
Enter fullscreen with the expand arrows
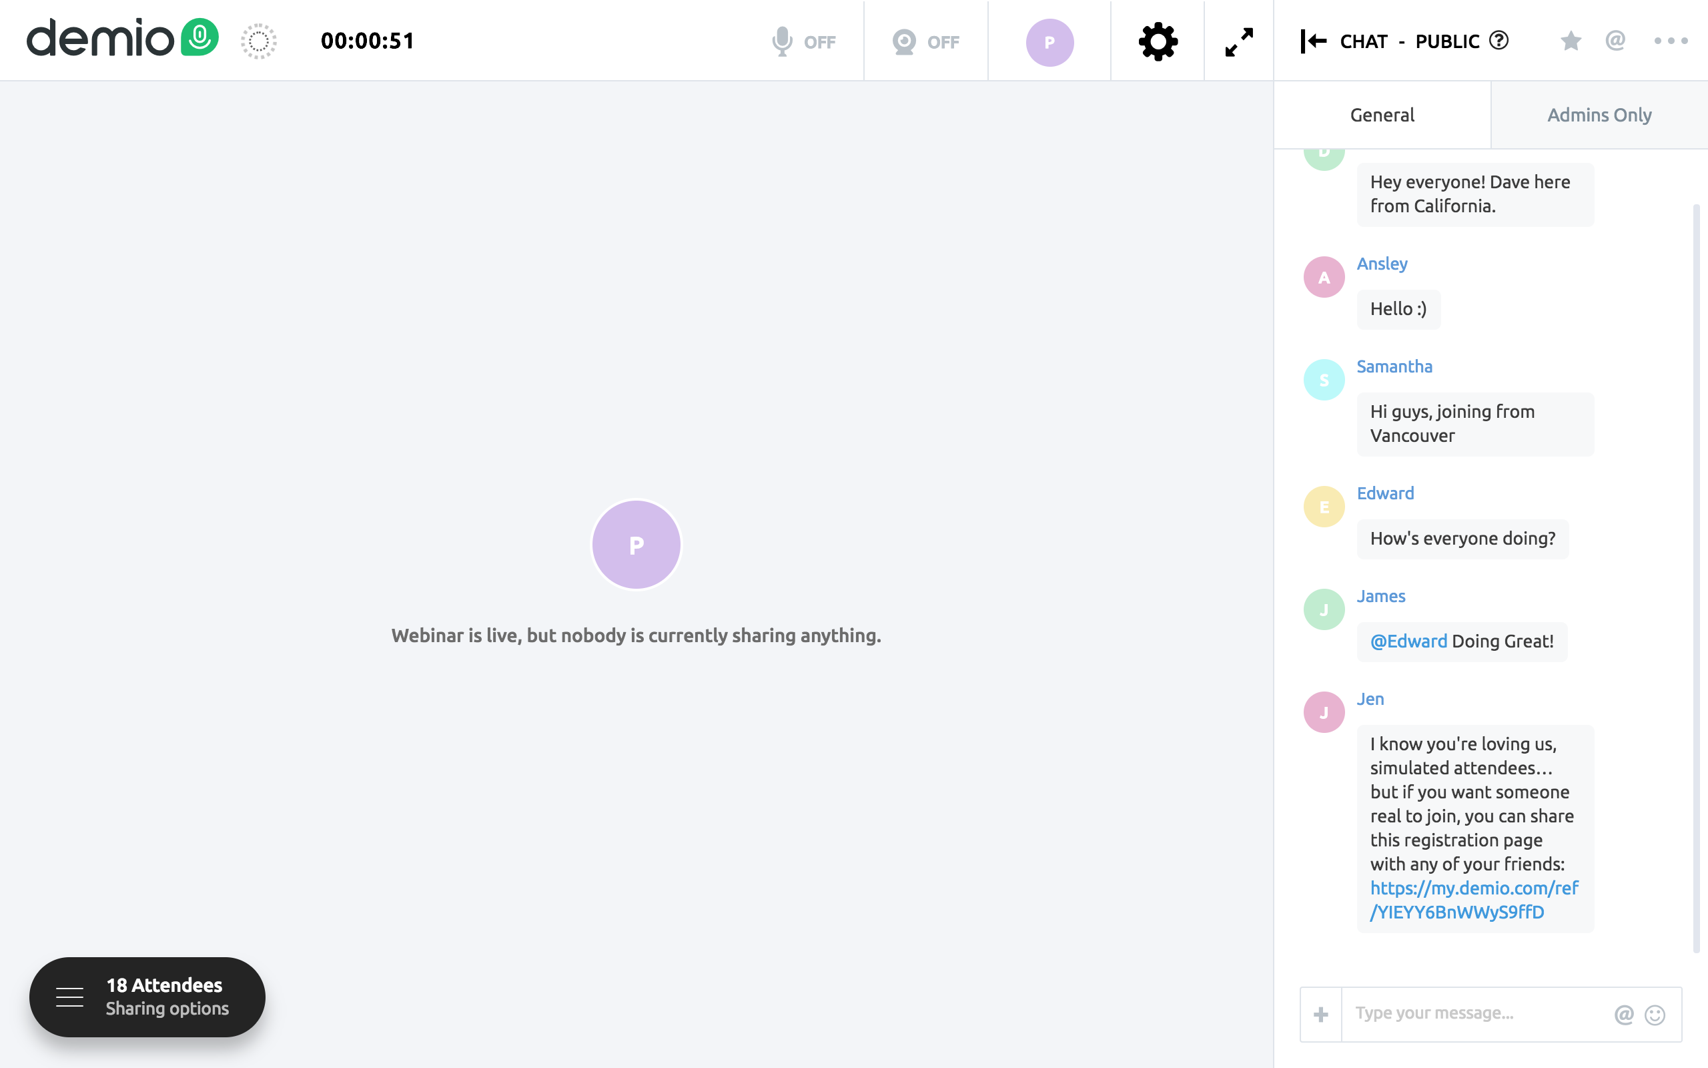pos(1239,41)
